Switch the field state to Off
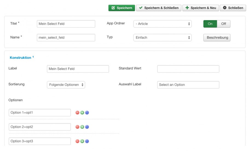The width and height of the screenshot is (249, 155). pos(224,24)
